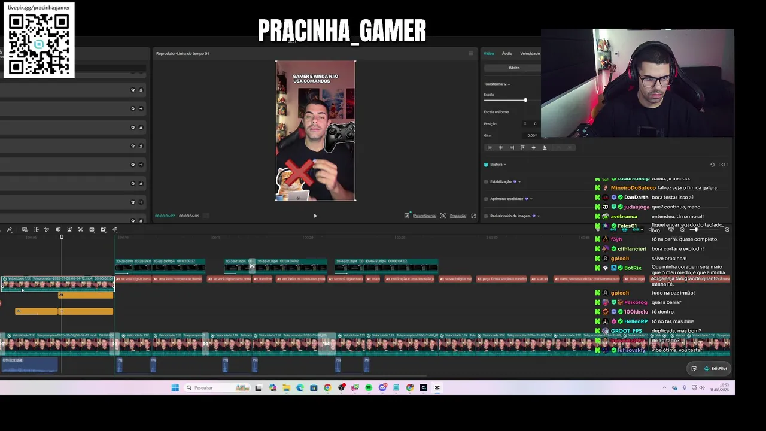766x431 pixels.
Task: Open Spotify from the taskbar
Action: point(369,388)
